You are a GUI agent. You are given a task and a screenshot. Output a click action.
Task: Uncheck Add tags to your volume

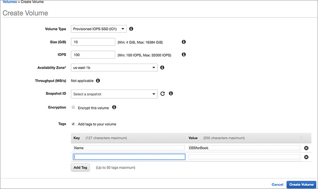point(73,123)
